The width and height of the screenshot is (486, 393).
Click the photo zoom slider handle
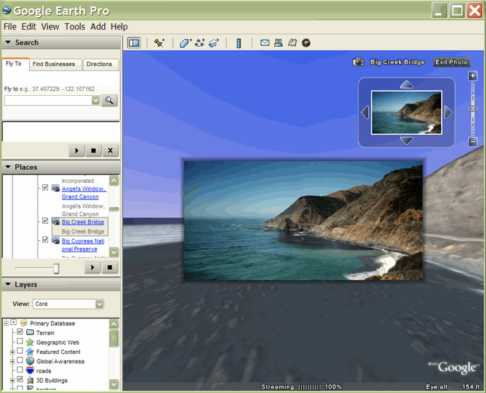click(x=473, y=108)
